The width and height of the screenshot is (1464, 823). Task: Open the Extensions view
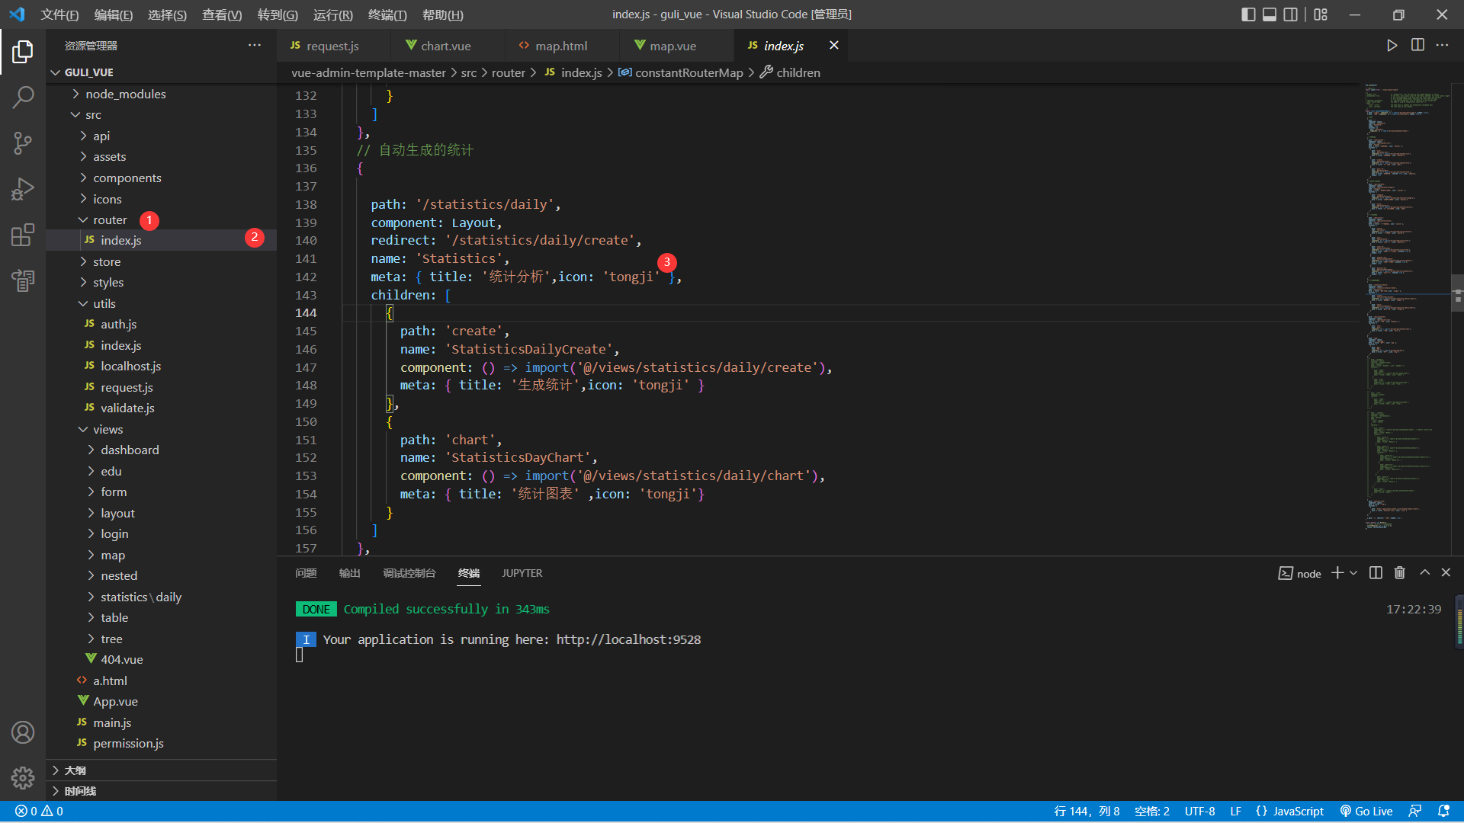pyautogui.click(x=23, y=235)
